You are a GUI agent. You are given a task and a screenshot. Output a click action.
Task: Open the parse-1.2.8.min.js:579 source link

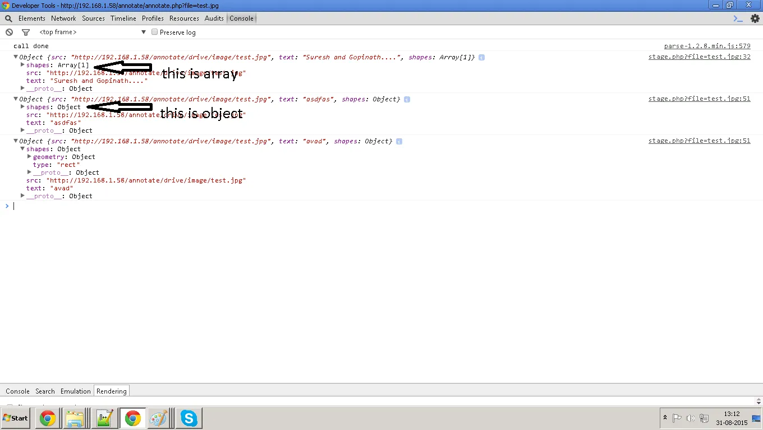(707, 46)
